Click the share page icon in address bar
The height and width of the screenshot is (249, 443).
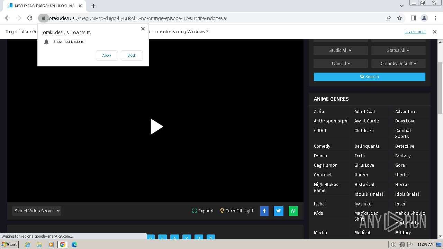tap(388, 18)
